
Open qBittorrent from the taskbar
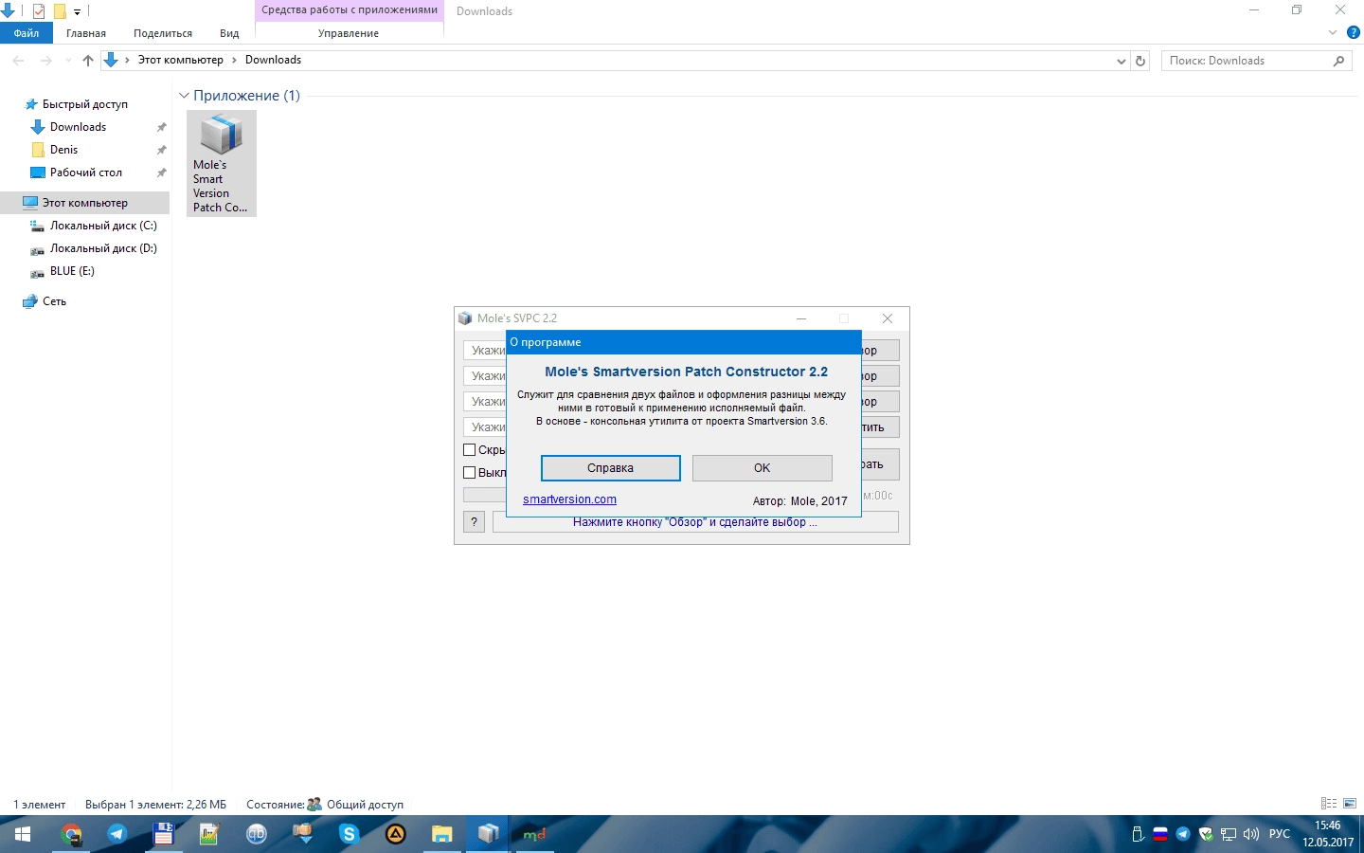click(257, 834)
